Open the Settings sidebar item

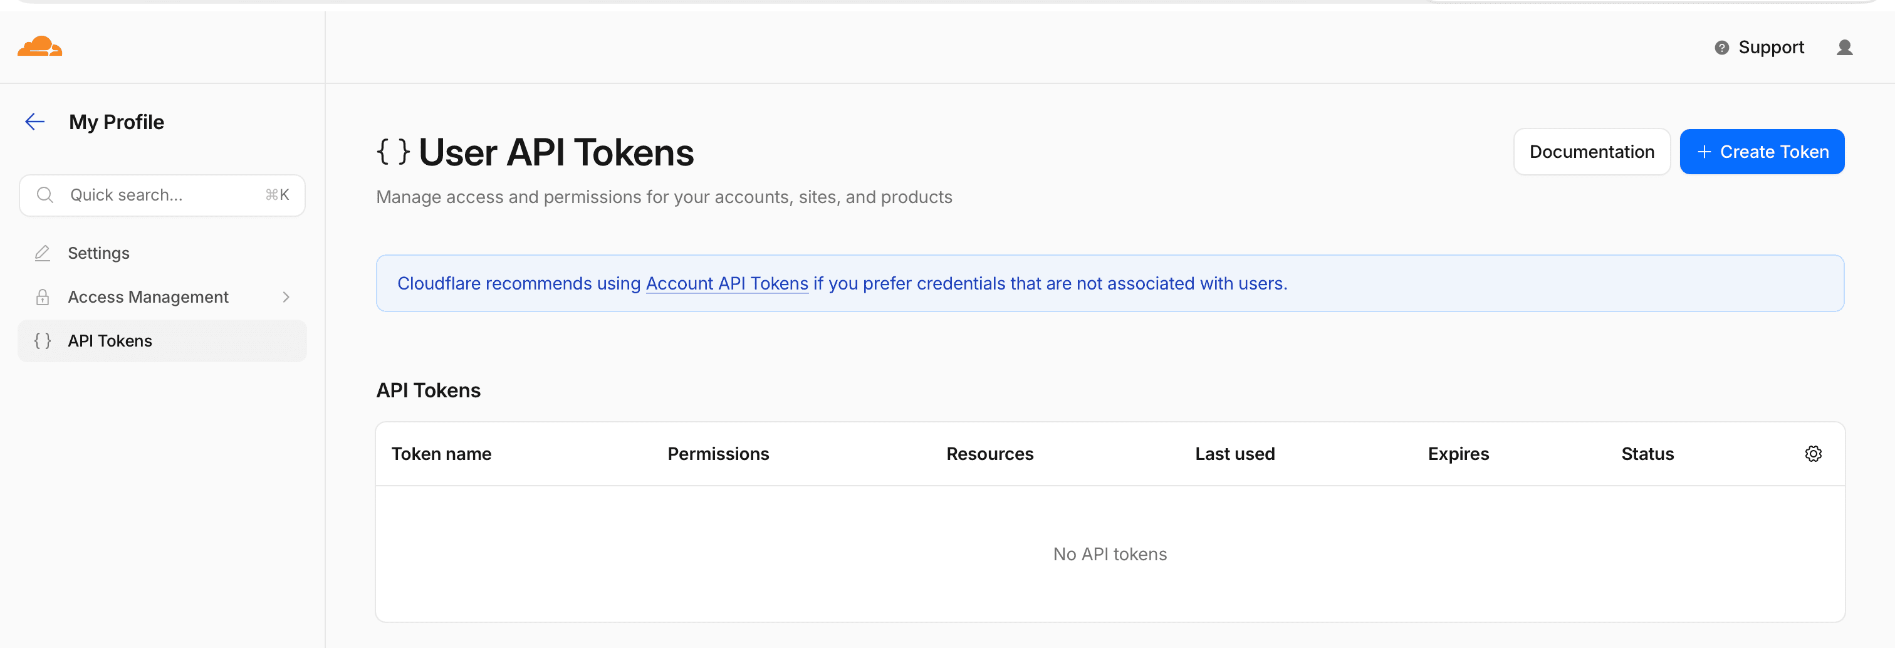(x=162, y=253)
